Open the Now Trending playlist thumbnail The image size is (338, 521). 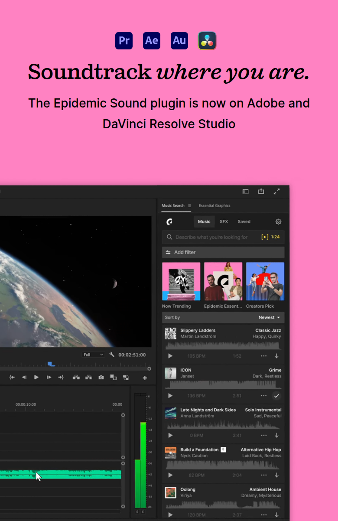tap(181, 281)
